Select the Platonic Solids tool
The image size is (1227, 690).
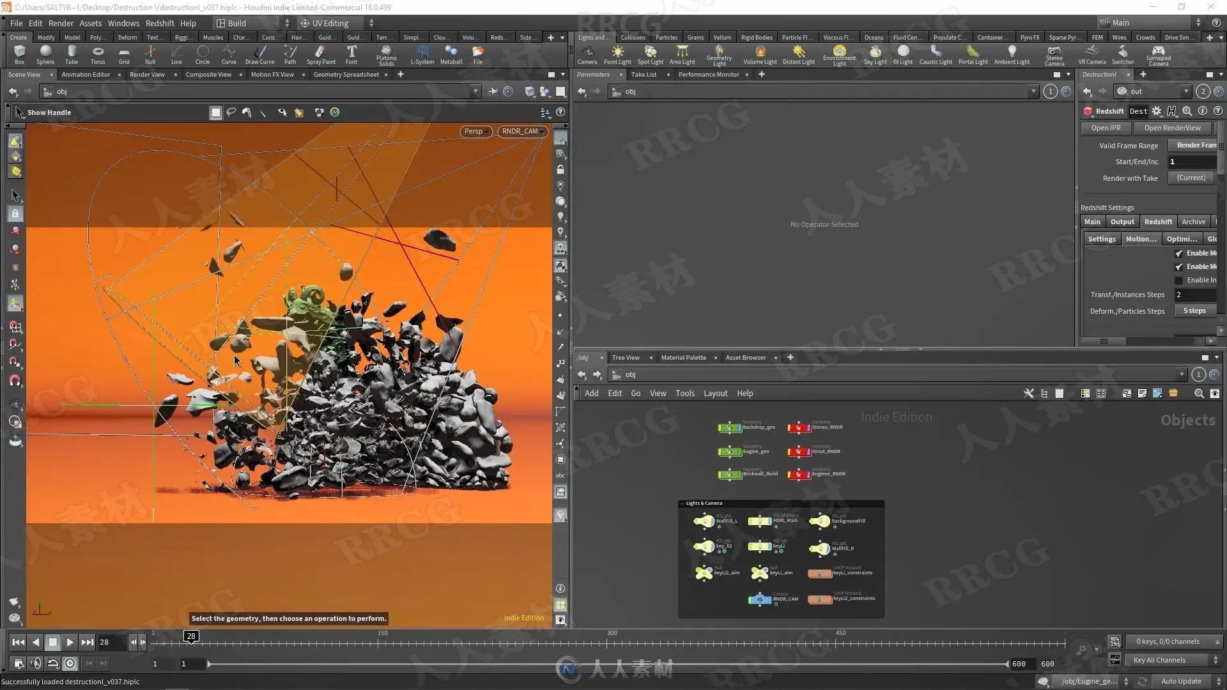[x=386, y=54]
